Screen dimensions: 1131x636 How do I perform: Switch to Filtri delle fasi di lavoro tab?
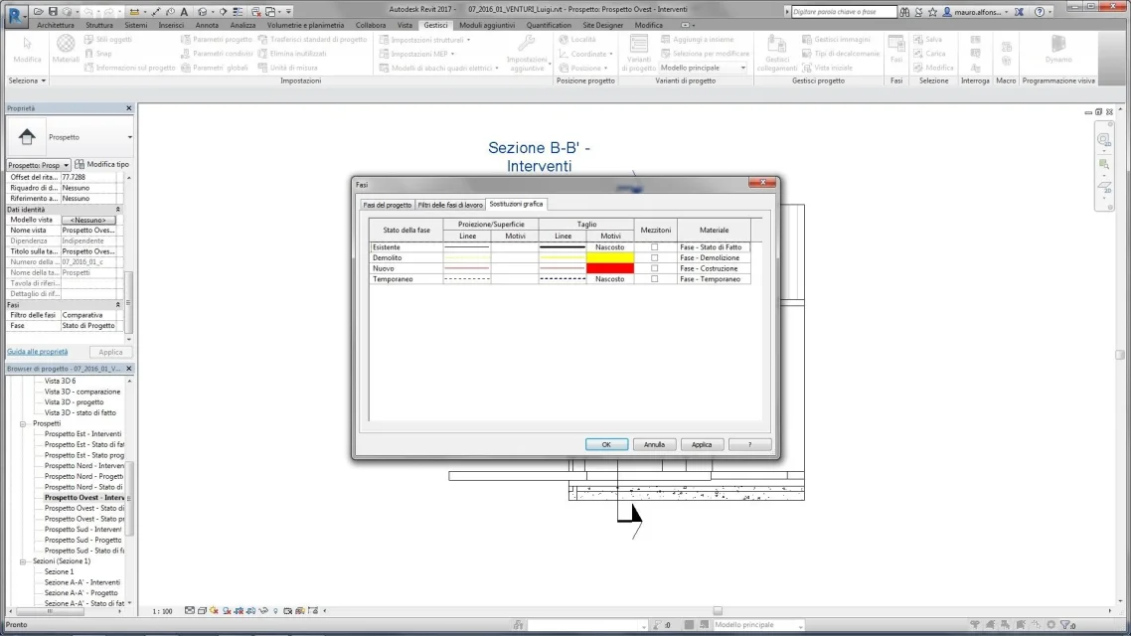tap(450, 205)
